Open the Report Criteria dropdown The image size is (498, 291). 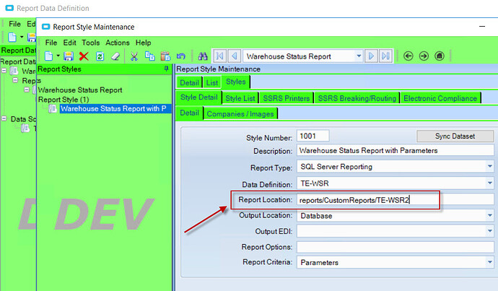click(x=489, y=262)
